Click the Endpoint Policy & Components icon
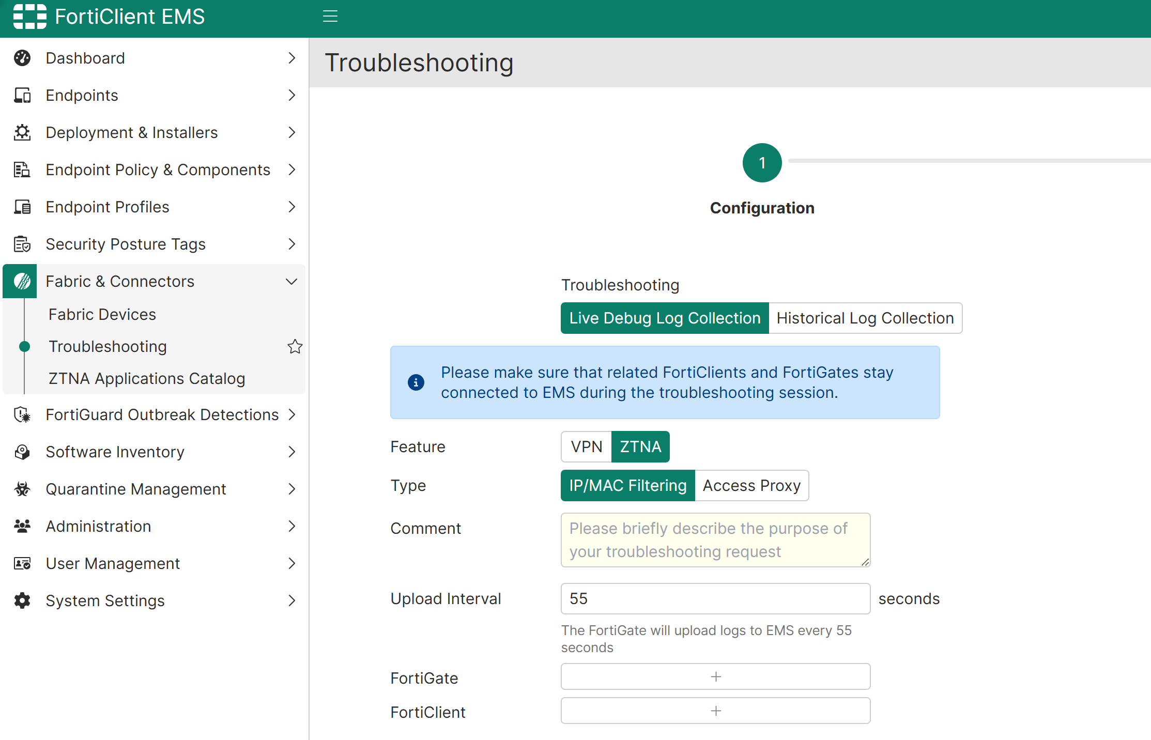This screenshot has height=740, width=1151. (22, 169)
